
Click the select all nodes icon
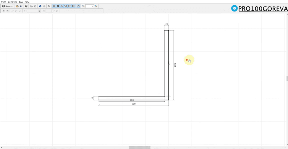coord(49,6)
